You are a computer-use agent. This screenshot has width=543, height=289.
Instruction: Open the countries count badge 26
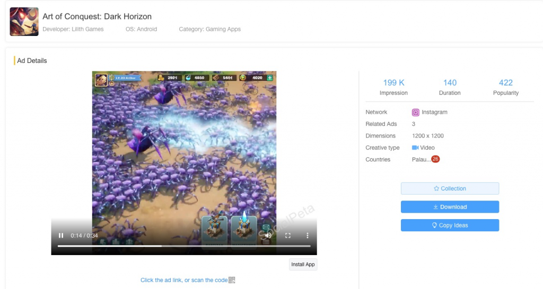click(435, 159)
